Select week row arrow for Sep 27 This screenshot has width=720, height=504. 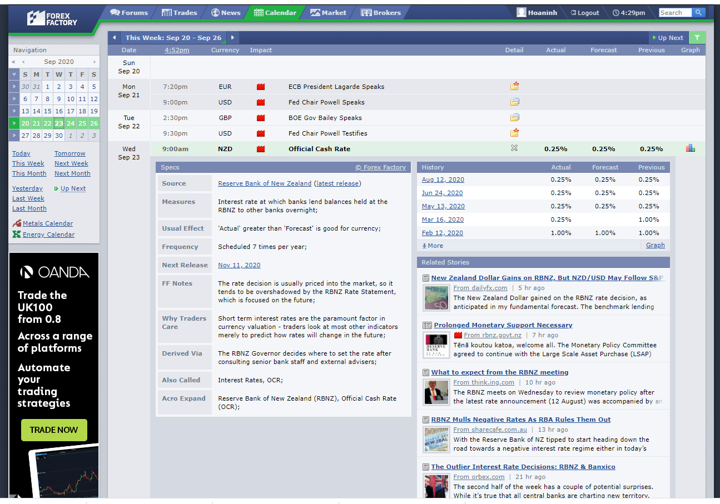(14, 136)
